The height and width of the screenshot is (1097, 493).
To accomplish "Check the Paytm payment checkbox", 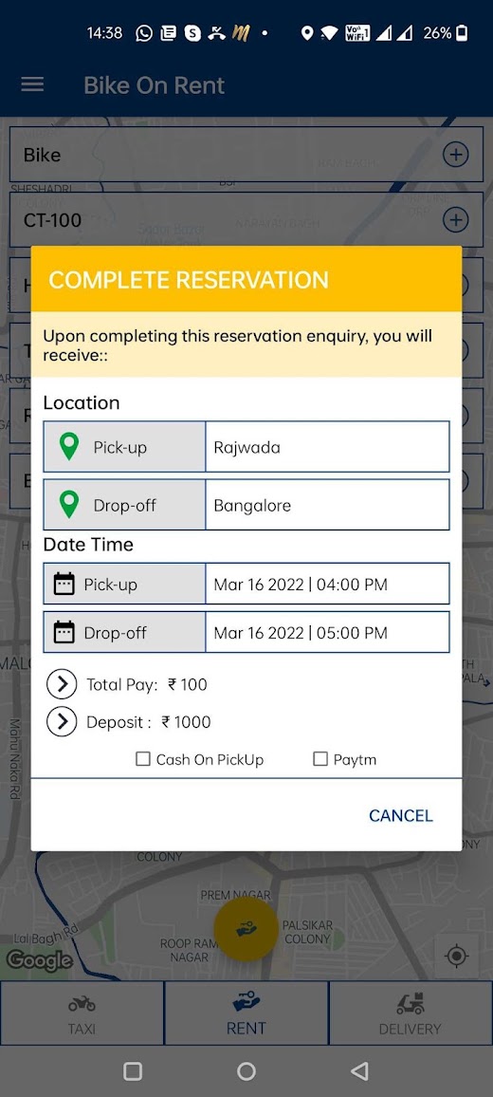I will point(320,759).
